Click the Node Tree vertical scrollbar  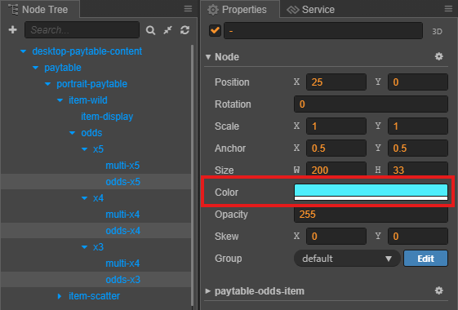[x=192, y=175]
